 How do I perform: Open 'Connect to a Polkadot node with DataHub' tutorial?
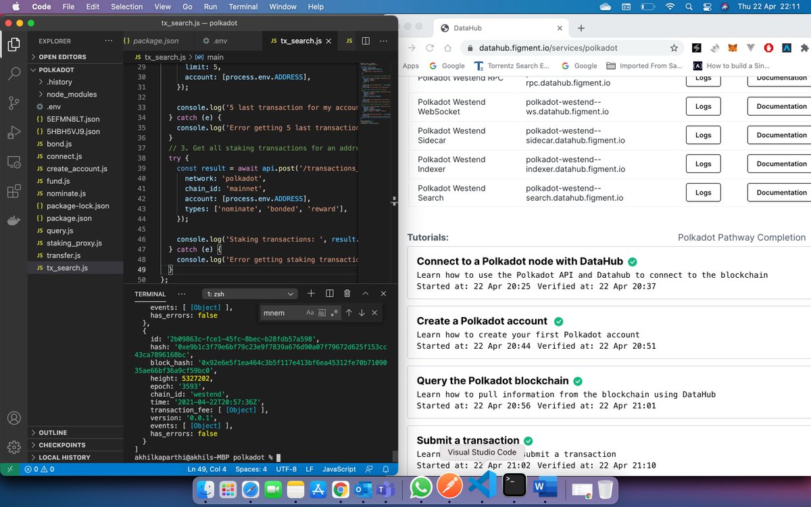coord(518,262)
